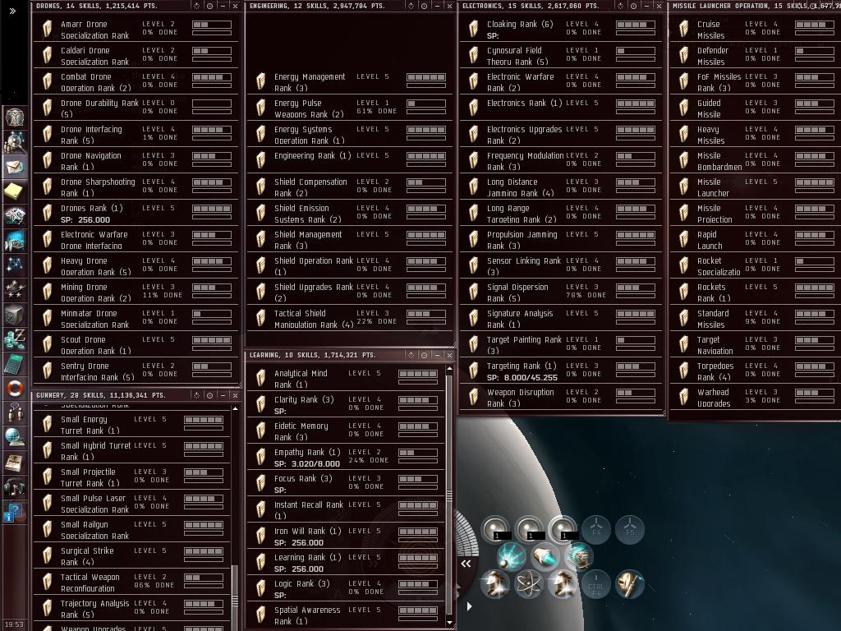Open the in-game browser globe icon
Screen dimensions: 841x631
15,438
